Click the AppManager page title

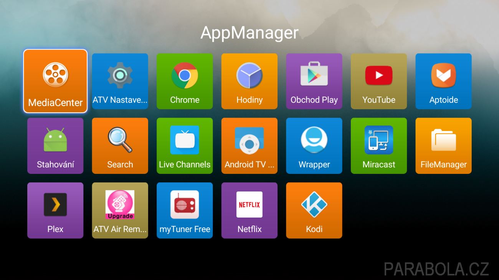tap(249, 33)
